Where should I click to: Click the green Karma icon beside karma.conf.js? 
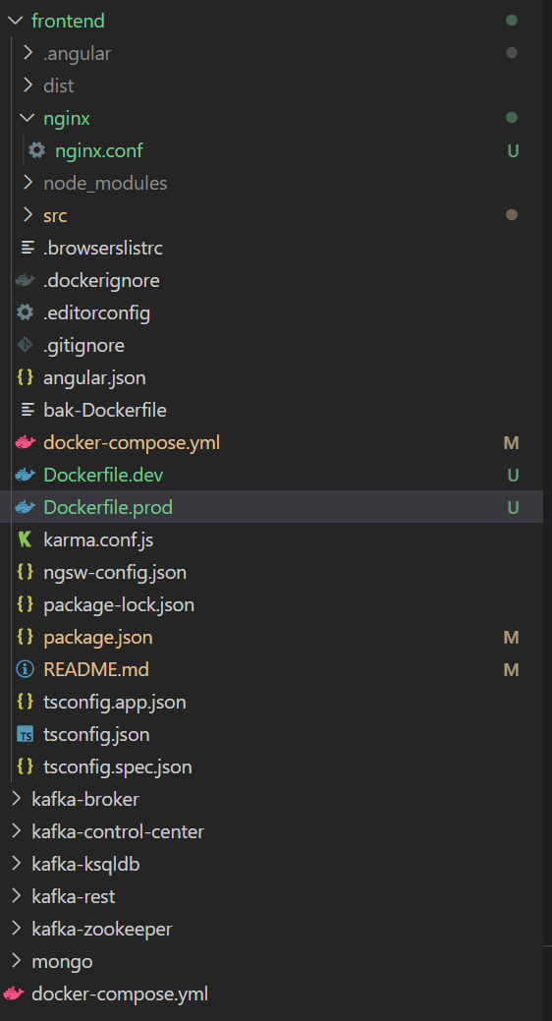coord(25,539)
